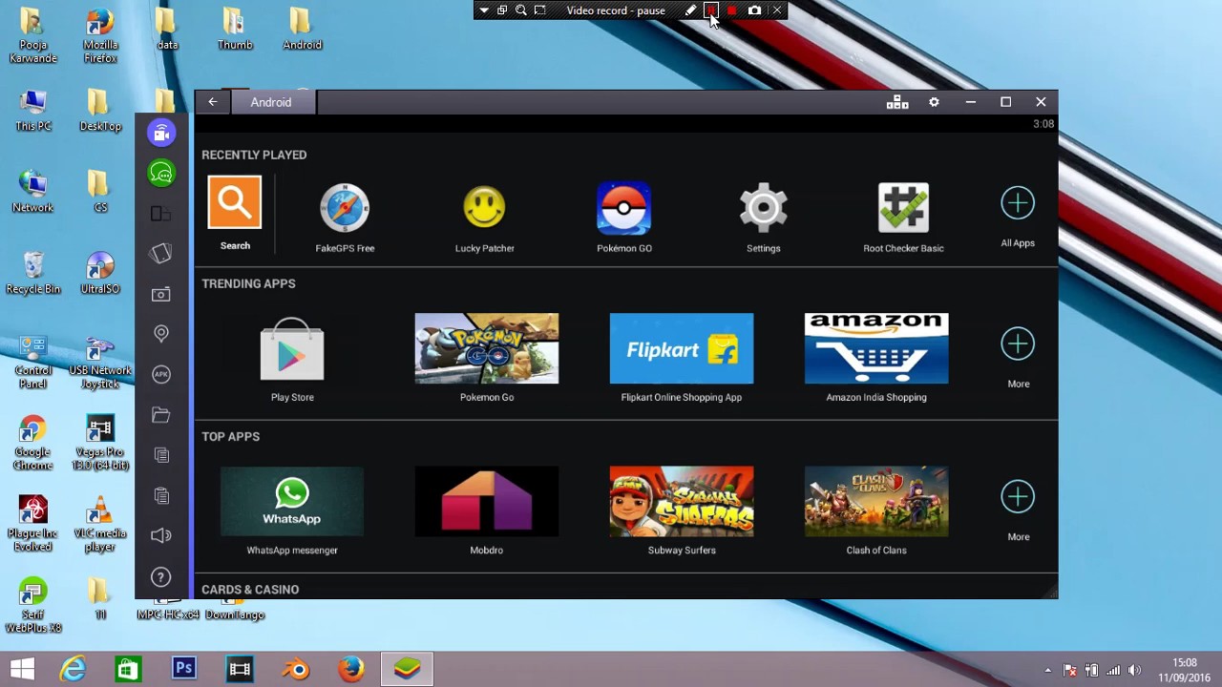
Task: Click the recorder region select icon
Action: coord(540,10)
